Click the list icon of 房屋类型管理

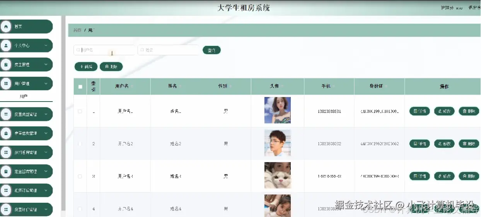(6, 114)
